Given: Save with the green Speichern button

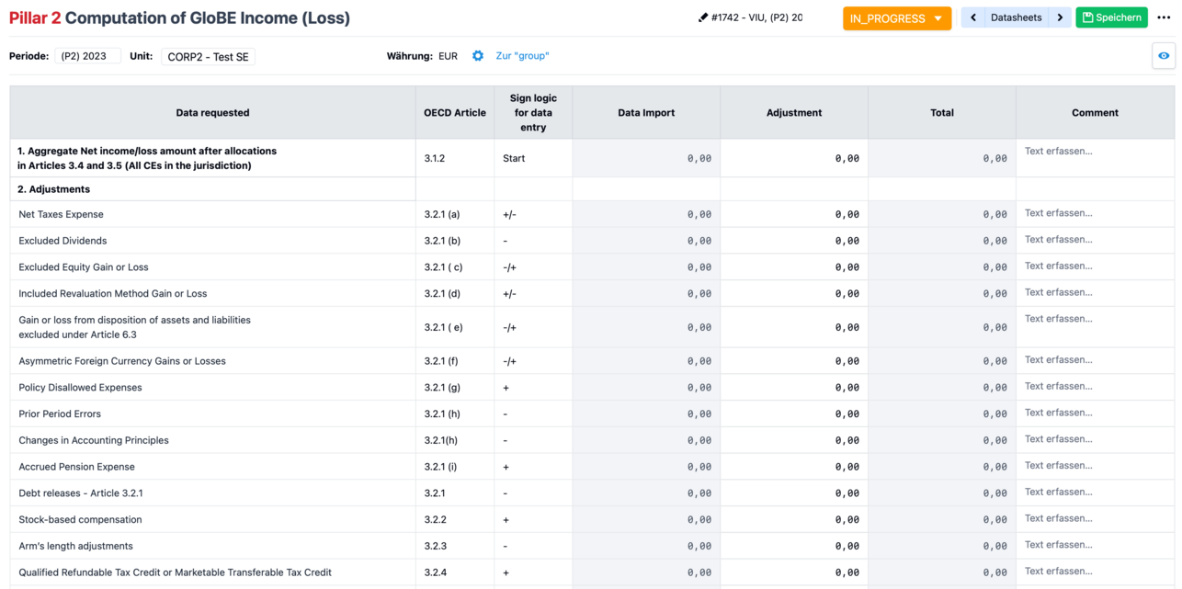Looking at the screenshot, I should coord(1111,17).
